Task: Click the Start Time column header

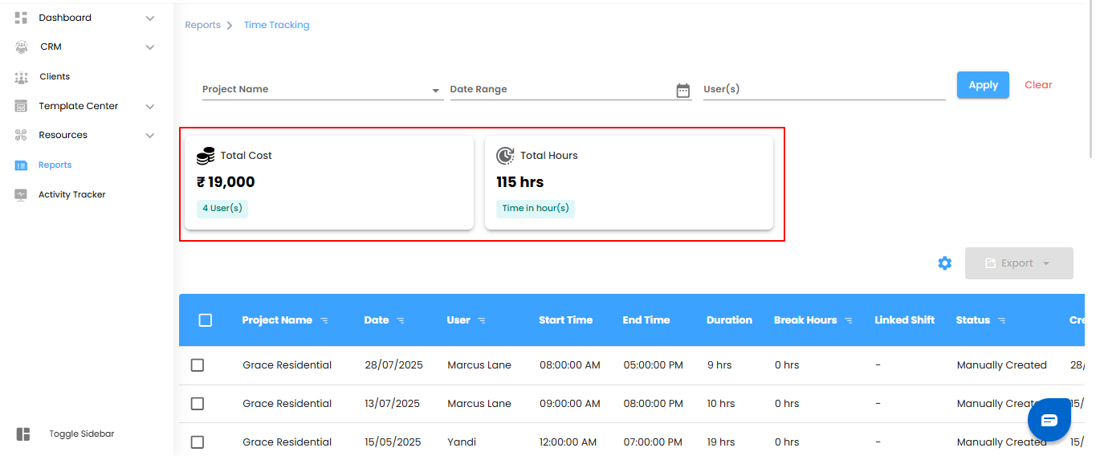Action: coord(565,320)
